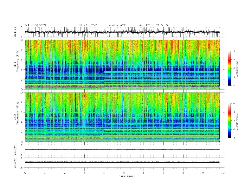Click the 'VLF Spectra' title text

tap(36, 25)
